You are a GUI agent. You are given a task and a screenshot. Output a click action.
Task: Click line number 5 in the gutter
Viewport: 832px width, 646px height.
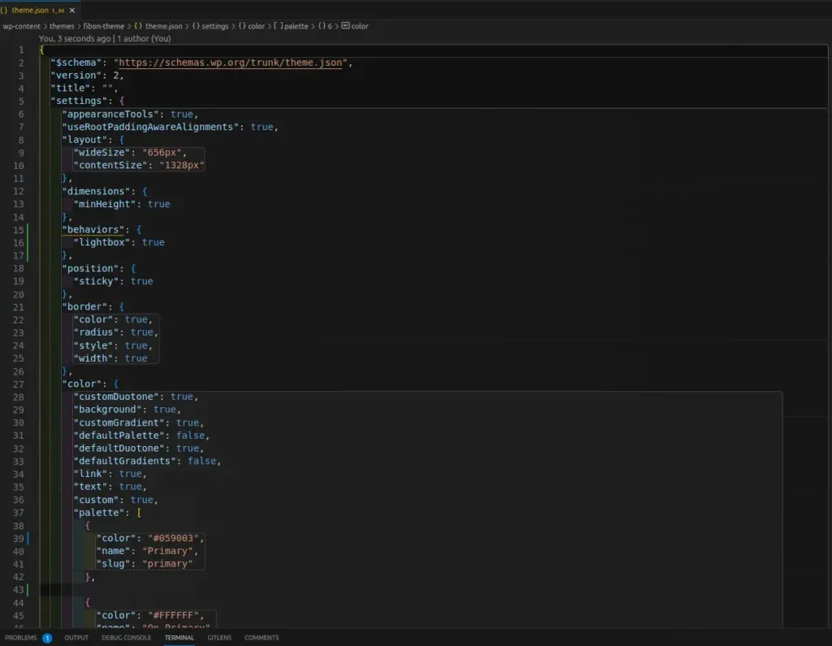[x=21, y=101]
